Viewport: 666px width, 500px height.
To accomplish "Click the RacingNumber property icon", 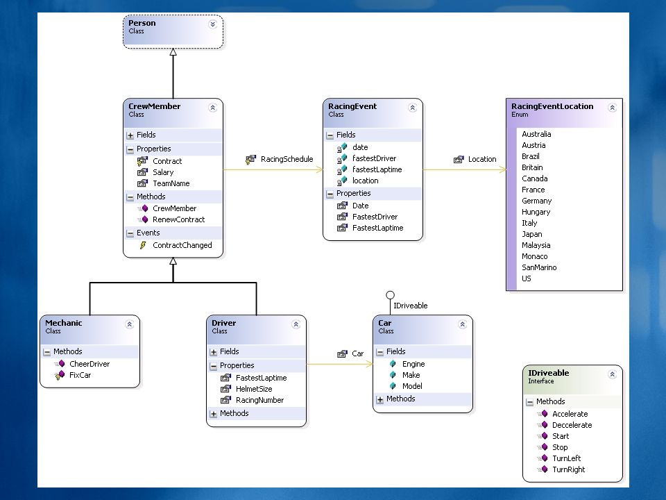I will (226, 400).
